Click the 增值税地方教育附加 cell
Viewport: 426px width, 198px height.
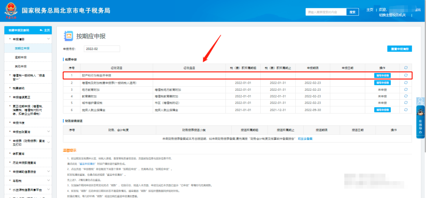pos(189,90)
